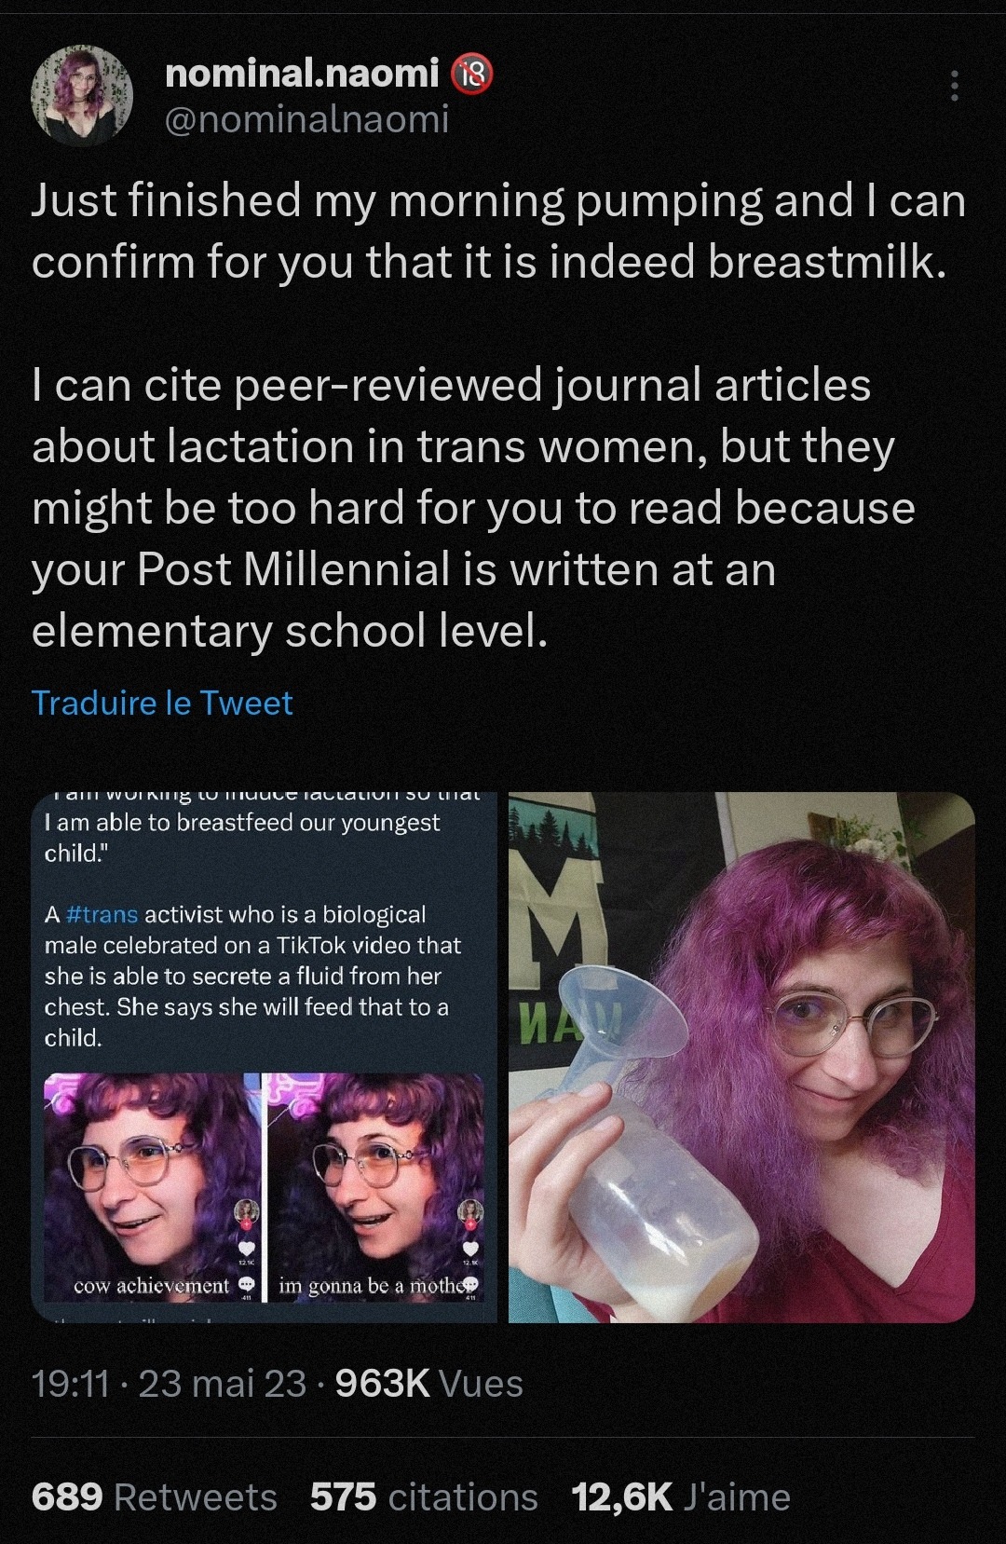Click the comment bubble in the right TikTok frame

[x=472, y=1284]
